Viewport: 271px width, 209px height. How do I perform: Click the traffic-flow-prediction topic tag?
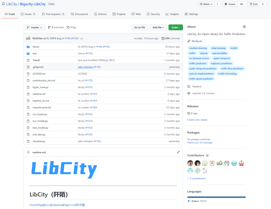232,68
